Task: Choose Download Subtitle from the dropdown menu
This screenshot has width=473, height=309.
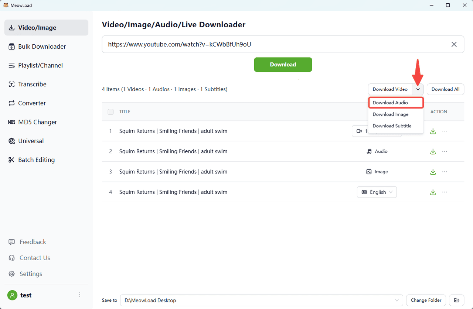Action: coord(392,126)
